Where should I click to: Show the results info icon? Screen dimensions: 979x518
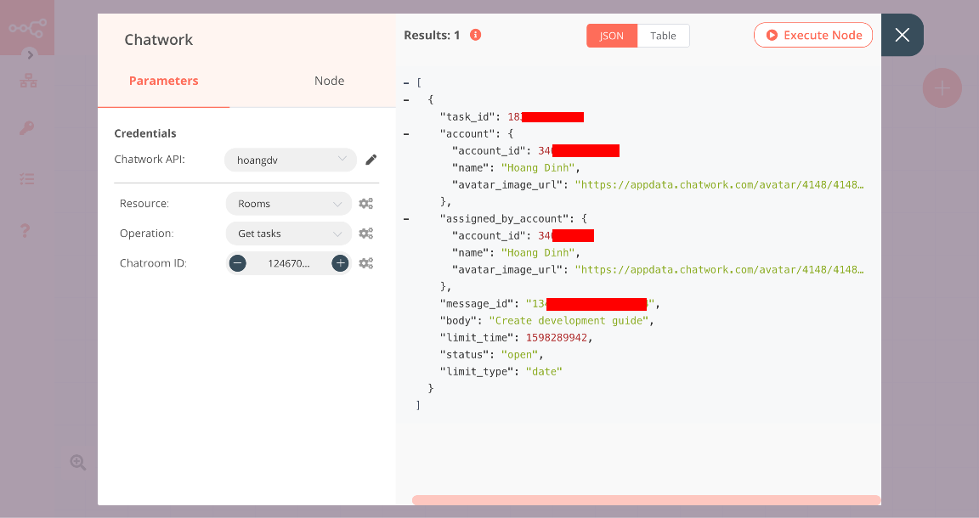[x=476, y=35]
